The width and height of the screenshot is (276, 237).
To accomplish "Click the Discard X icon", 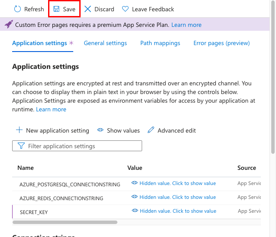I will [x=88, y=9].
